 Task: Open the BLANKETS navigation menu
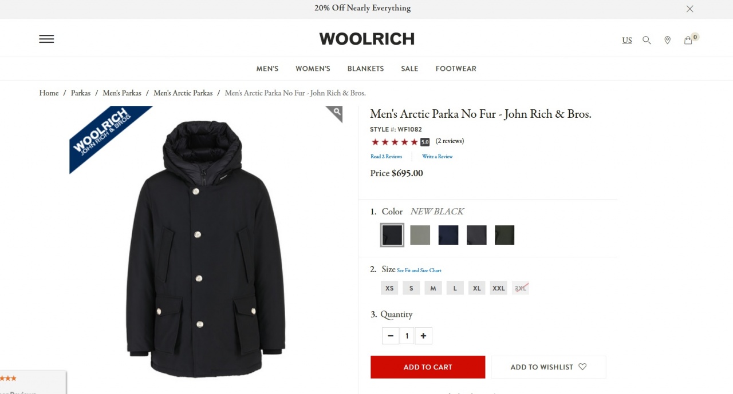click(x=365, y=69)
